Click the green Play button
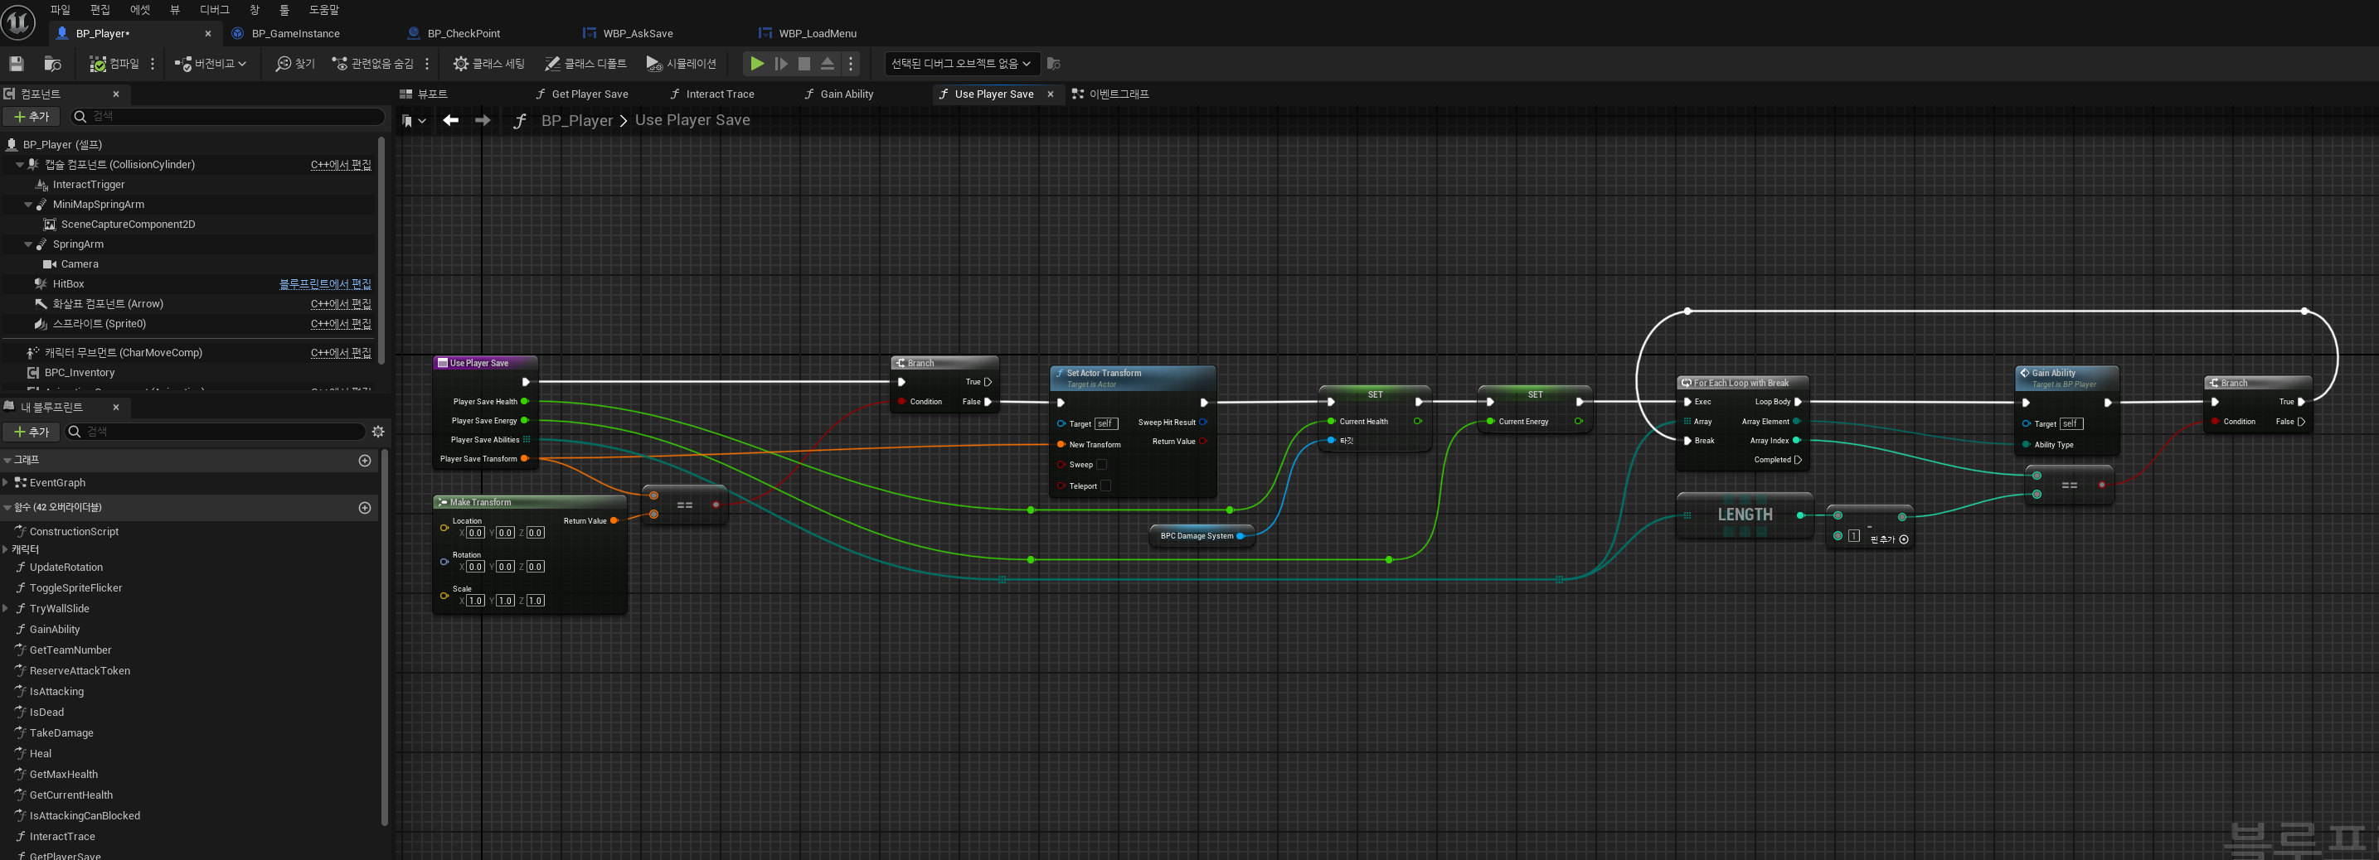 point(756,64)
